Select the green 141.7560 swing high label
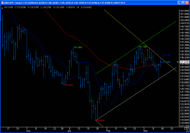Image resolution: width=190 pixels, height=133 pixels. [143, 47]
